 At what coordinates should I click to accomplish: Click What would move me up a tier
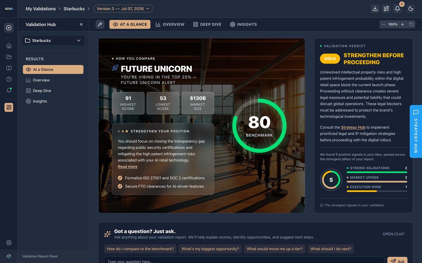pyautogui.click(x=275, y=249)
